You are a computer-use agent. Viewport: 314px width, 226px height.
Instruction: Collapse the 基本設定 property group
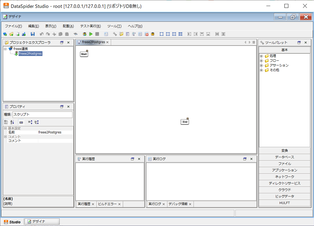5,128
